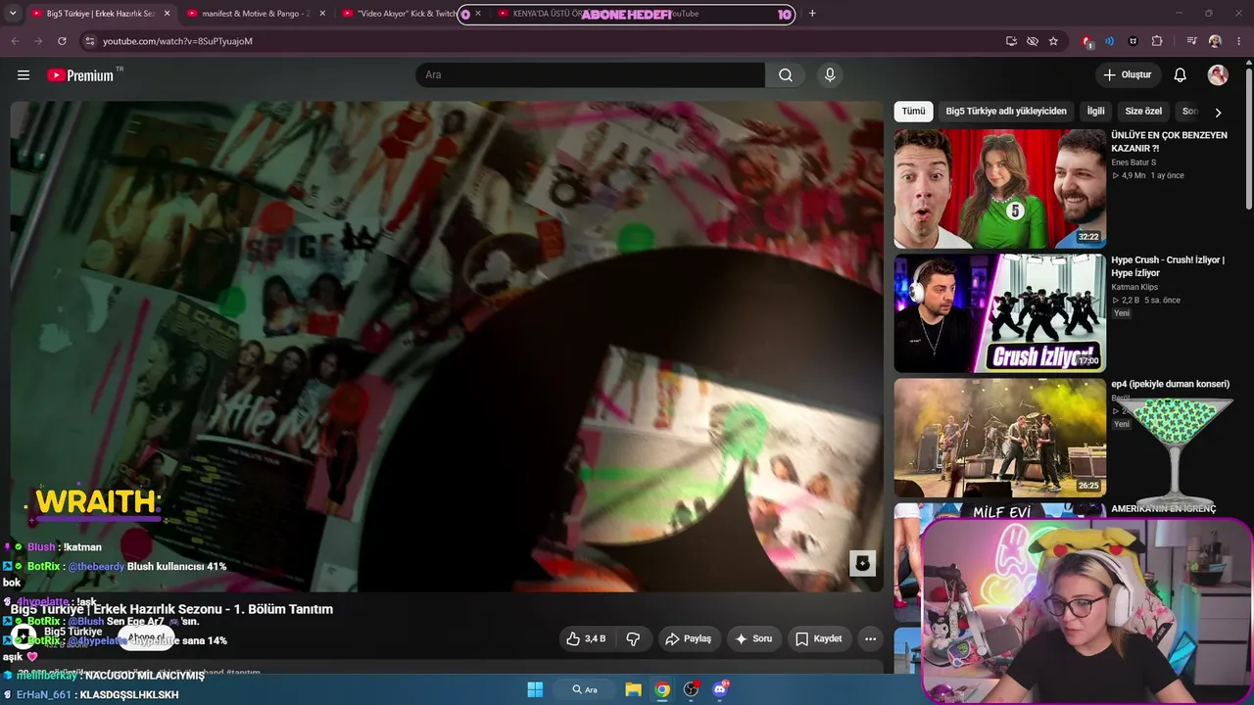This screenshot has height=705, width=1254.
Task: Open the YouTube guide hamburger menu
Action: pos(24,75)
